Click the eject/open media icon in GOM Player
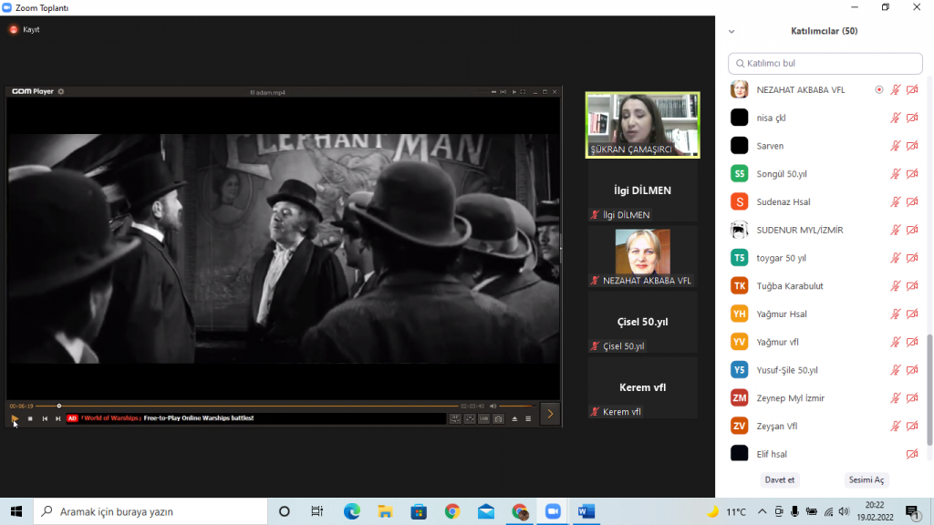 (513, 417)
